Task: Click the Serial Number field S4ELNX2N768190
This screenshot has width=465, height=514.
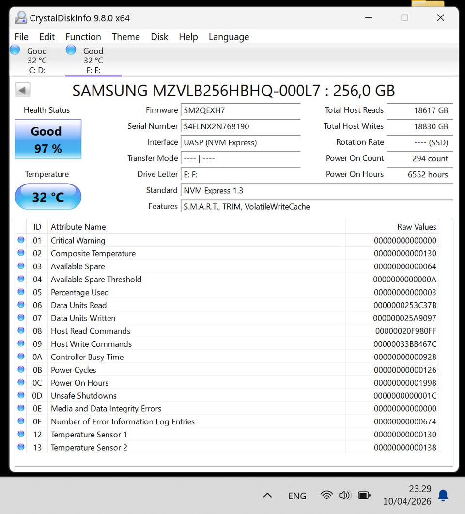Action: (x=241, y=126)
